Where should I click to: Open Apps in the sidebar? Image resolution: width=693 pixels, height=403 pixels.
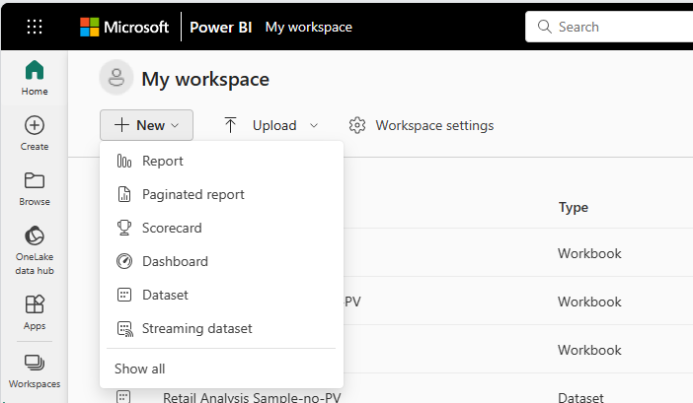coord(35,312)
